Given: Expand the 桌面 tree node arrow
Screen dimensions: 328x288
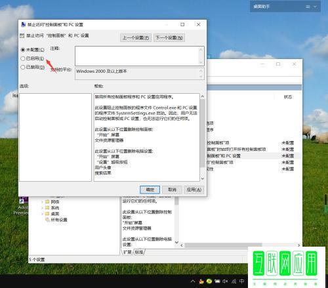Looking at the screenshot, I should [x=42, y=214].
